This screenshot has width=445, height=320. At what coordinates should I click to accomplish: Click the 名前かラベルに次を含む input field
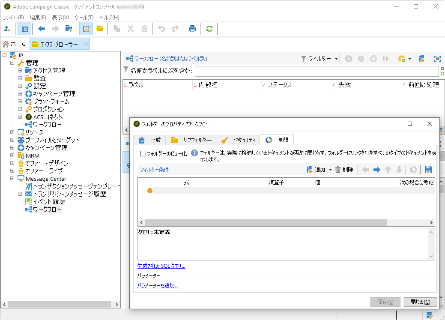click(317, 71)
